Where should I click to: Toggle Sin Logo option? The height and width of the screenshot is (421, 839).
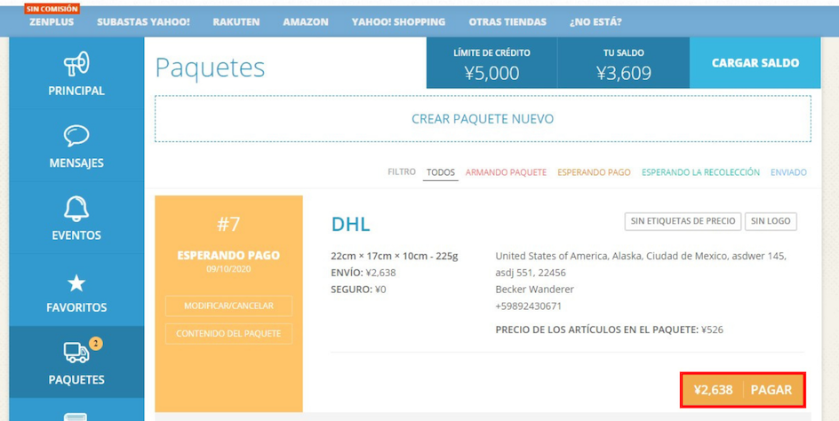pyautogui.click(x=771, y=221)
